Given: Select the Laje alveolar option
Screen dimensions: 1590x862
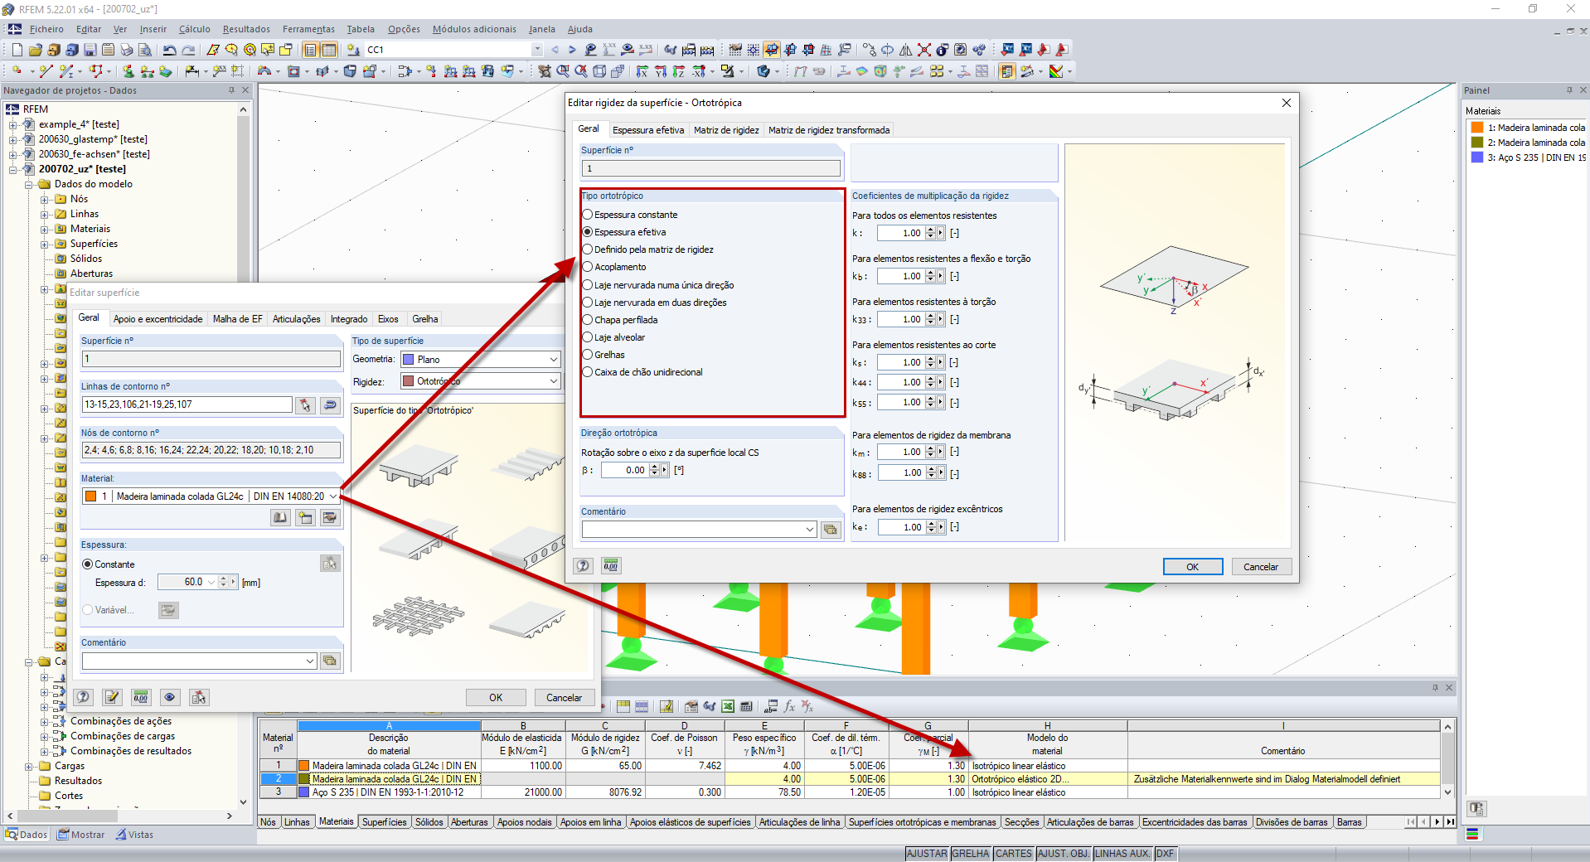Looking at the screenshot, I should tap(588, 337).
